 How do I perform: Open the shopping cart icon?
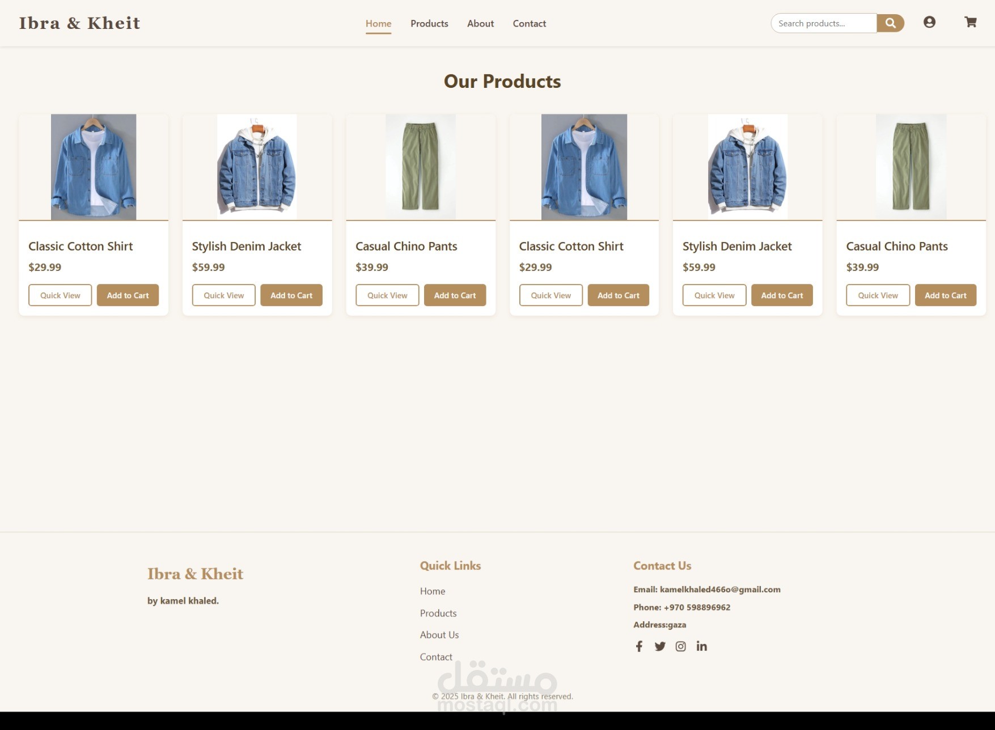tap(971, 22)
